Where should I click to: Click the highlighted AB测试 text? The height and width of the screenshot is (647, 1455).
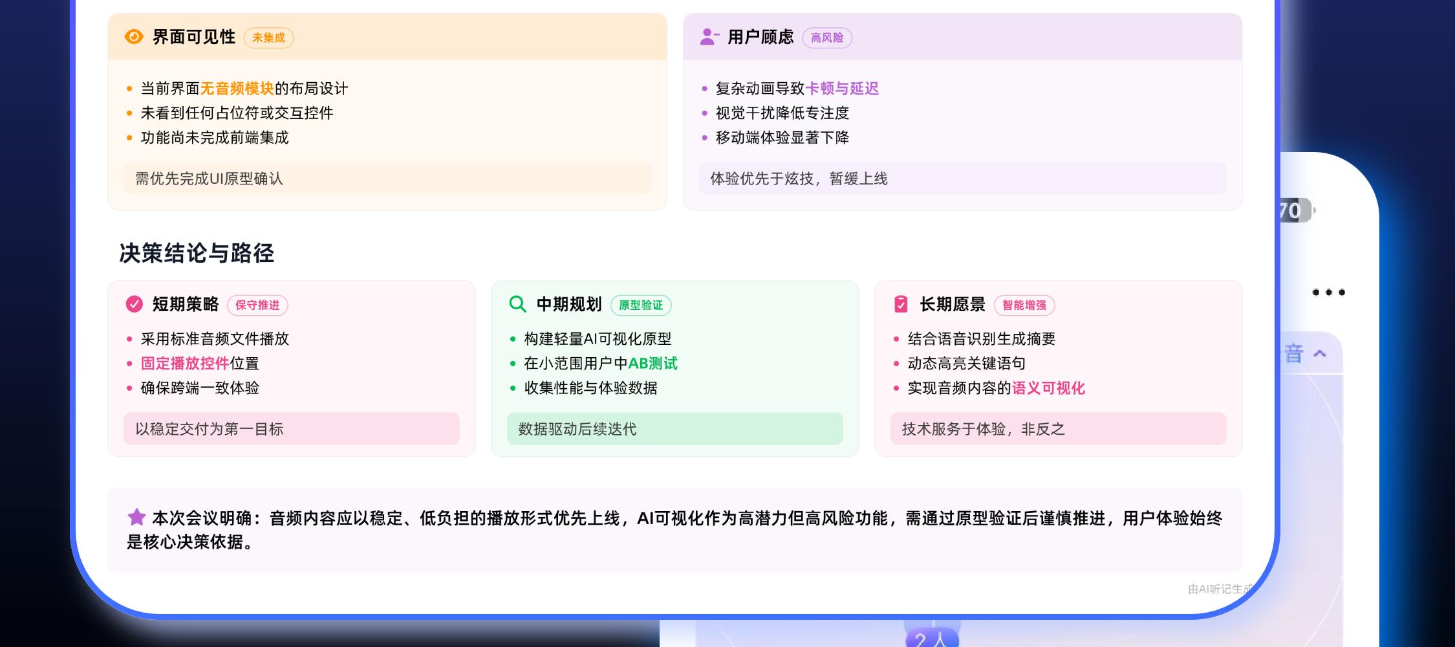pos(652,364)
